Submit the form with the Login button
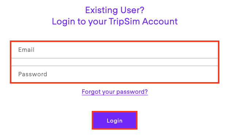Viewport: 230px width, 135px height. click(114, 120)
